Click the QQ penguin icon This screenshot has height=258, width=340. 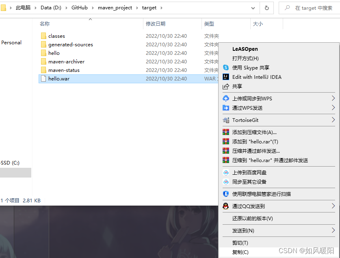(x=226, y=206)
